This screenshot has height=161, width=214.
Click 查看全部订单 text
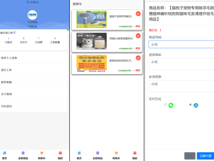(6, 33)
